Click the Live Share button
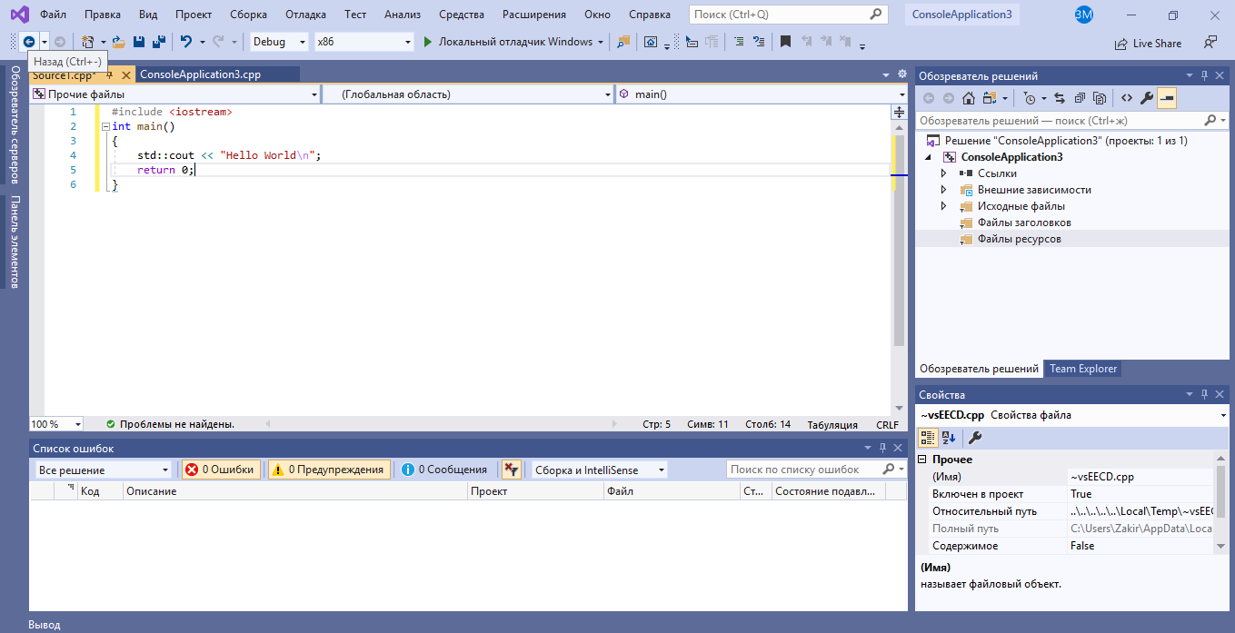The width and height of the screenshot is (1235, 633). [1148, 43]
